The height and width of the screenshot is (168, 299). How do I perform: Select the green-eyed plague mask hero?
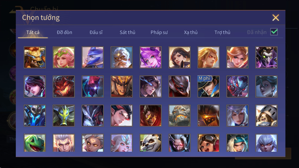coord(266,57)
